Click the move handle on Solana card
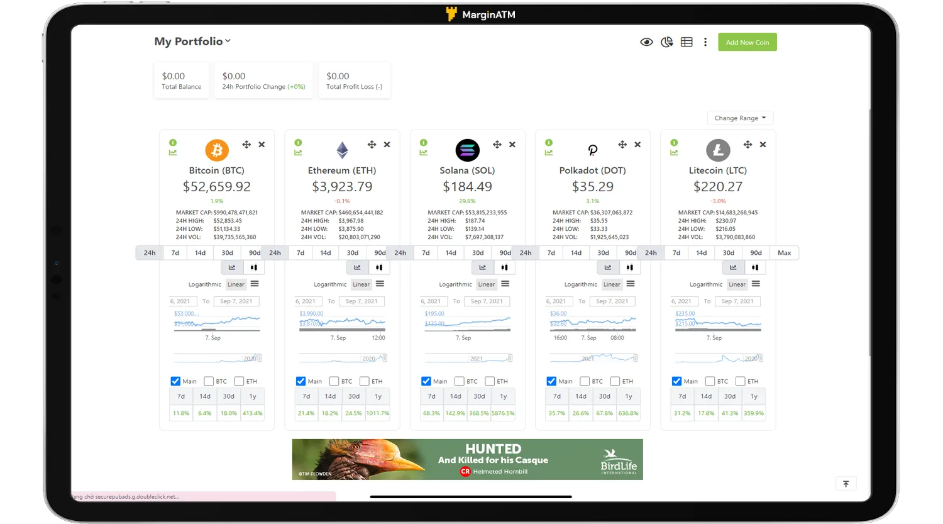The height and width of the screenshot is (524, 943). [497, 145]
